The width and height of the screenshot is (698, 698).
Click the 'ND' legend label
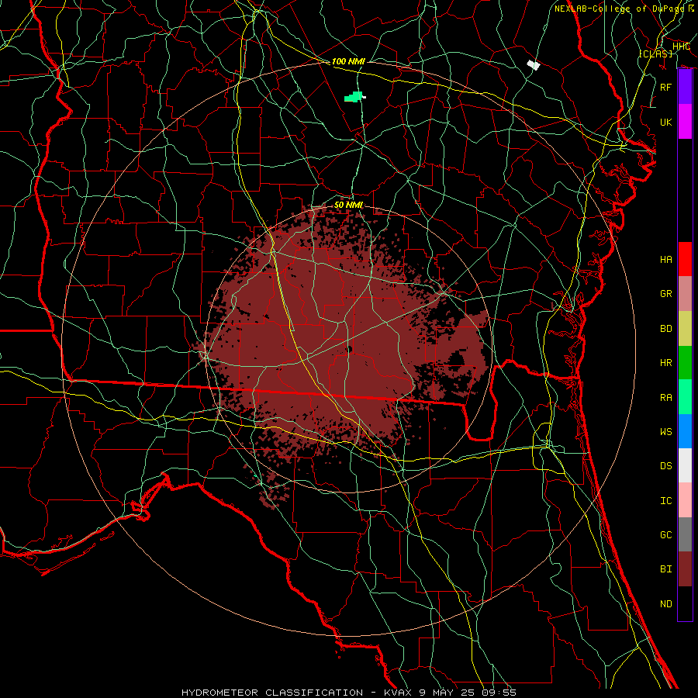click(x=666, y=604)
